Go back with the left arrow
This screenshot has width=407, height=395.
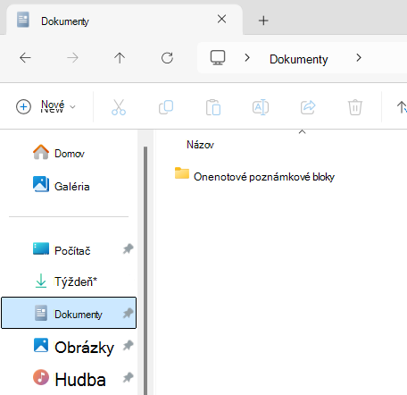tap(25, 57)
